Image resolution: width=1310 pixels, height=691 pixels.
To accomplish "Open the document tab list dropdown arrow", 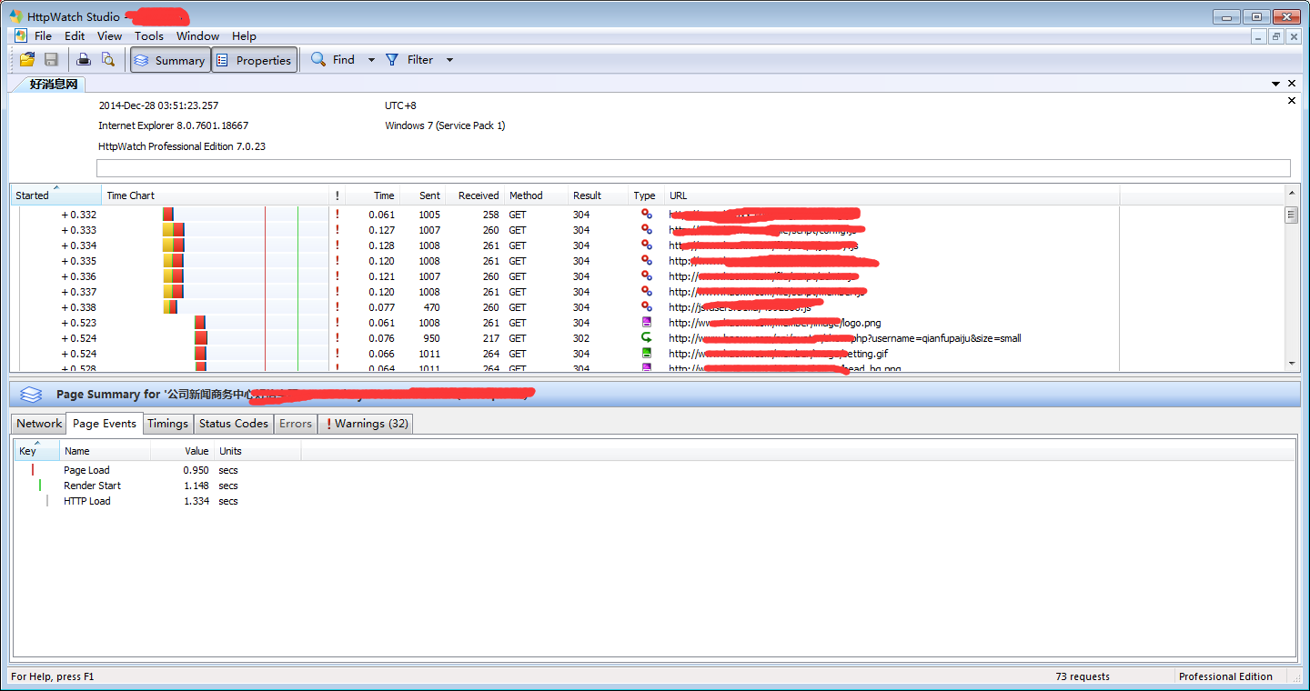I will pos(1275,84).
